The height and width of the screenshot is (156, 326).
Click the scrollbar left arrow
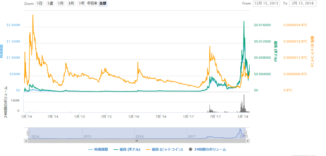point(26,140)
